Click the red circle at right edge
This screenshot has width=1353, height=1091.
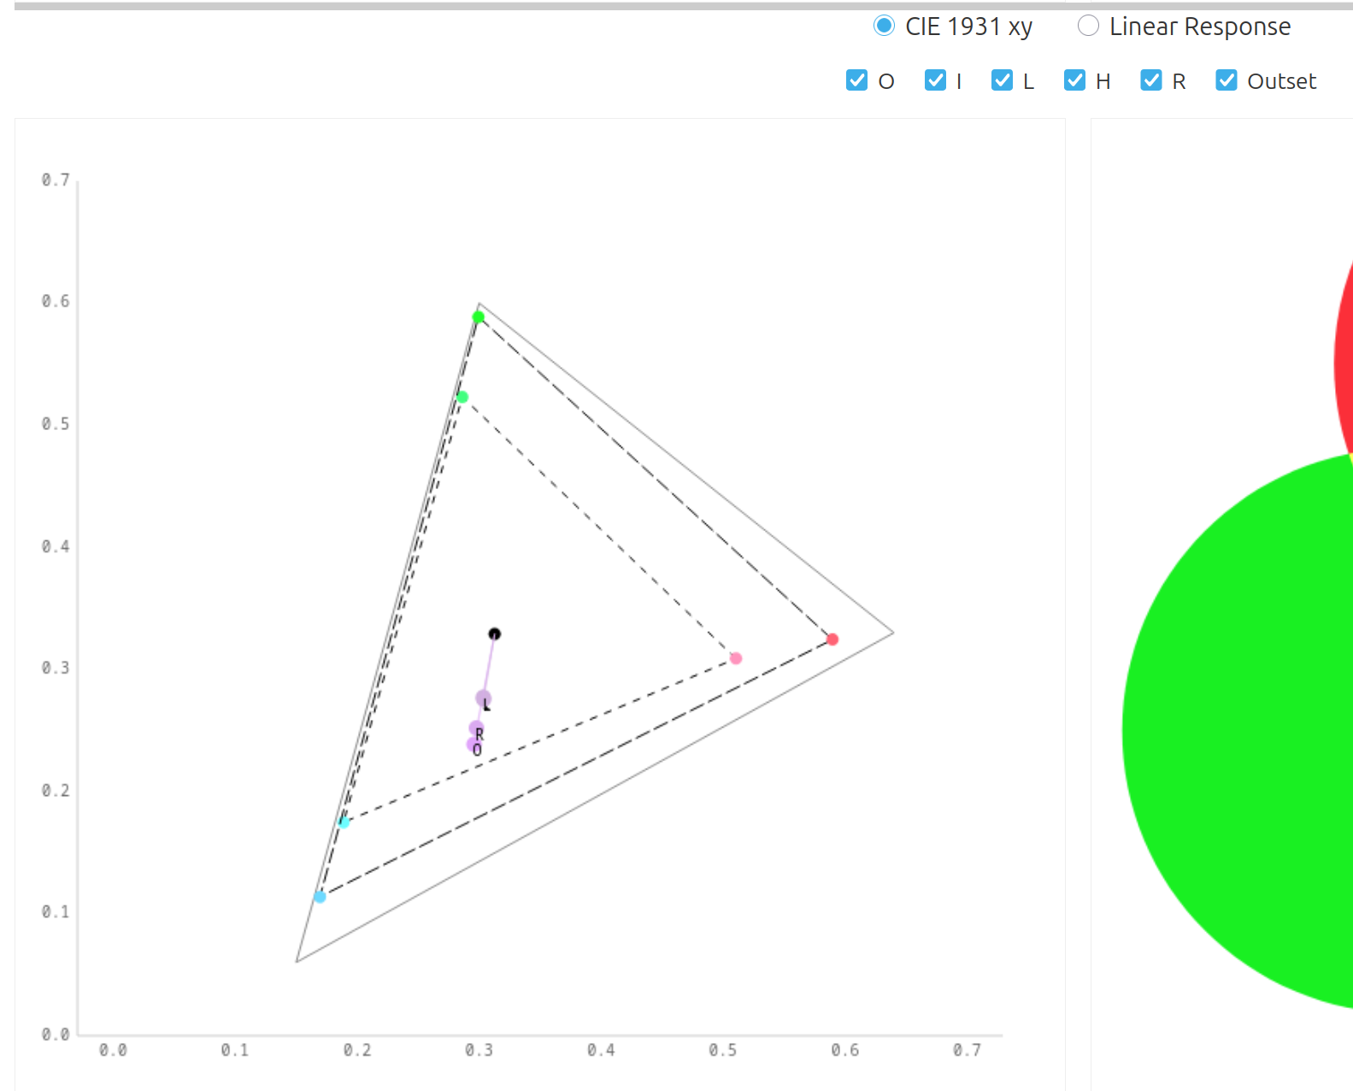1344,359
